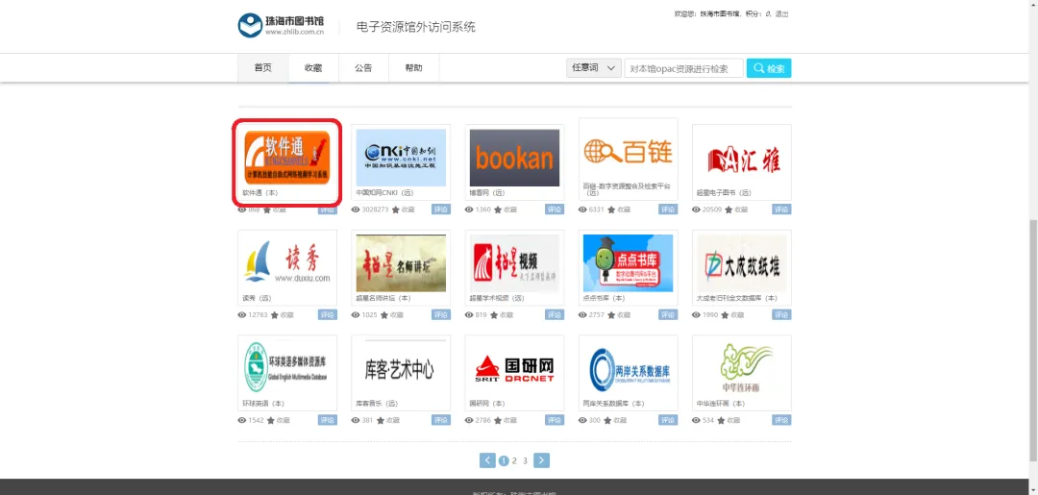Image resolution: width=1038 pixels, height=495 pixels.
Task: Click the star icon under 大成老旧刊全文数据库
Action: click(725, 315)
